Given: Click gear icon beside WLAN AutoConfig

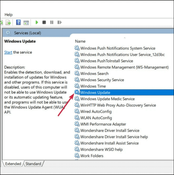Looking at the screenshot, I should (77, 118).
